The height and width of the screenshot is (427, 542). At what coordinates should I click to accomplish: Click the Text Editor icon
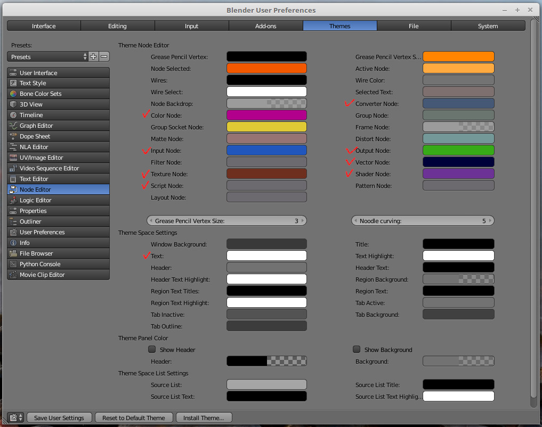[13, 179]
